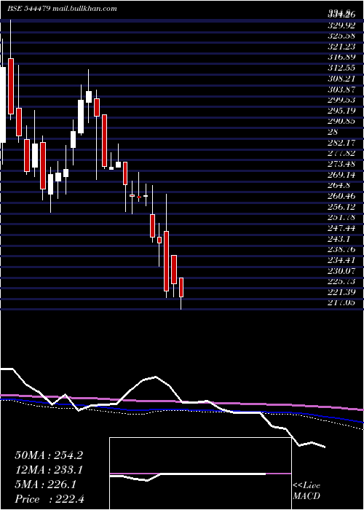Click the Price : 222.4 reading
Screen dimensions: 364x510
click(50, 499)
